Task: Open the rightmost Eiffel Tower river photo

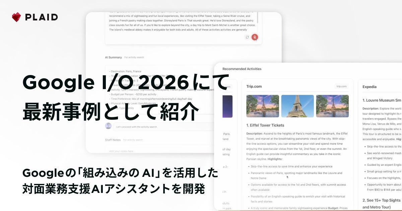Action: tap(332, 106)
